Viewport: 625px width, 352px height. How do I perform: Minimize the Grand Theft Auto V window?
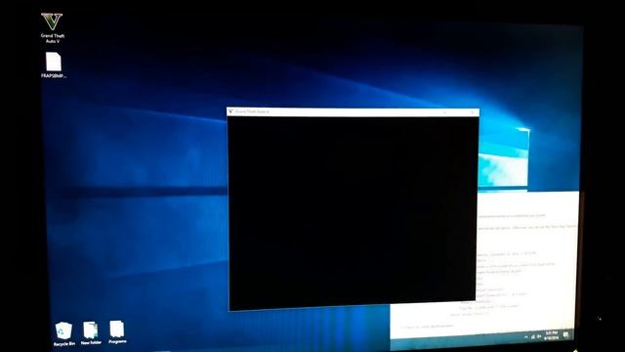click(x=444, y=112)
